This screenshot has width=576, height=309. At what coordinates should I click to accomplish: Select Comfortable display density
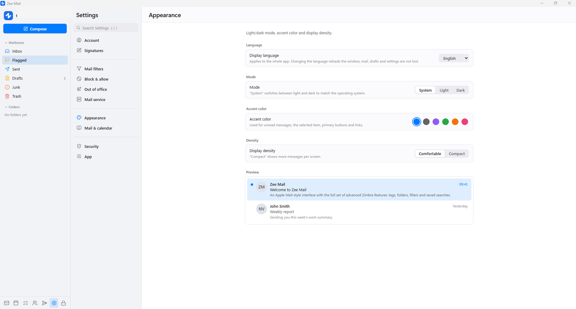tap(430, 153)
